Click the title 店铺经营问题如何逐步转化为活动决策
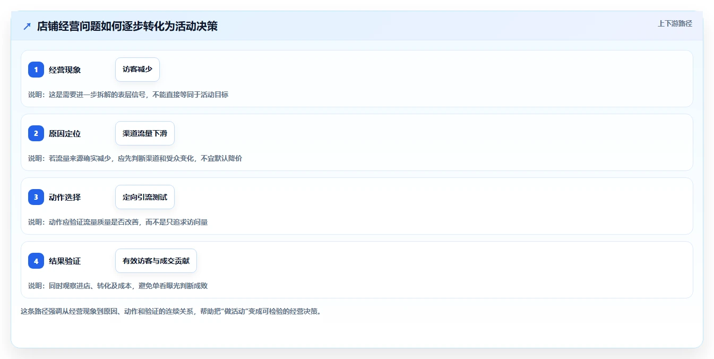The height and width of the screenshot is (359, 714). click(127, 26)
